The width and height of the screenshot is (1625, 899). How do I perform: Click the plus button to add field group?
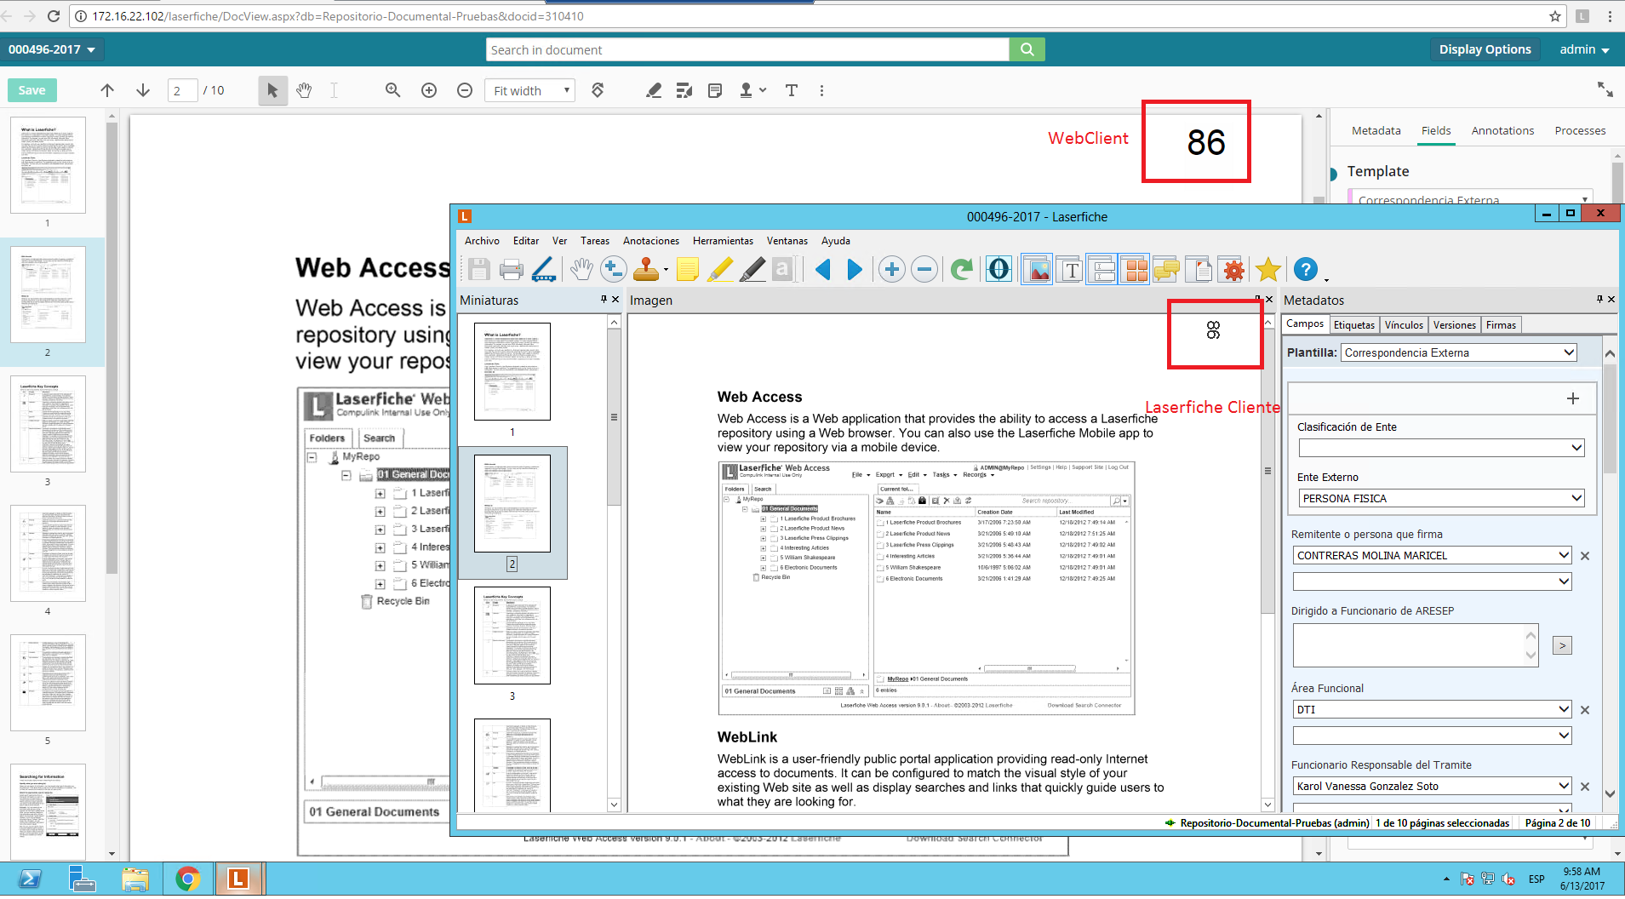coord(1573,398)
